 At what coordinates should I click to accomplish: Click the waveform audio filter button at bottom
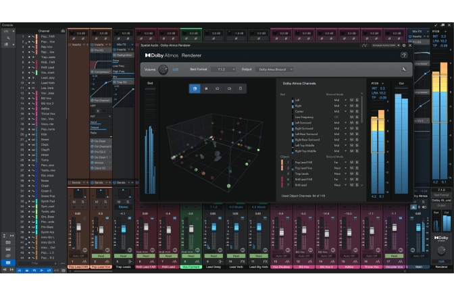tap(20, 271)
